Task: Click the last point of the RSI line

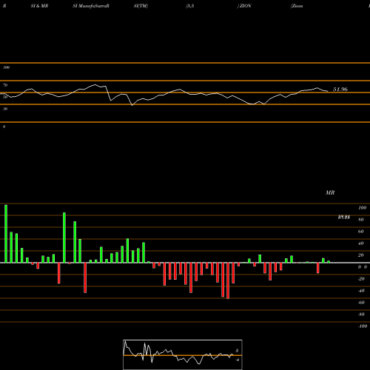Action: click(x=328, y=91)
